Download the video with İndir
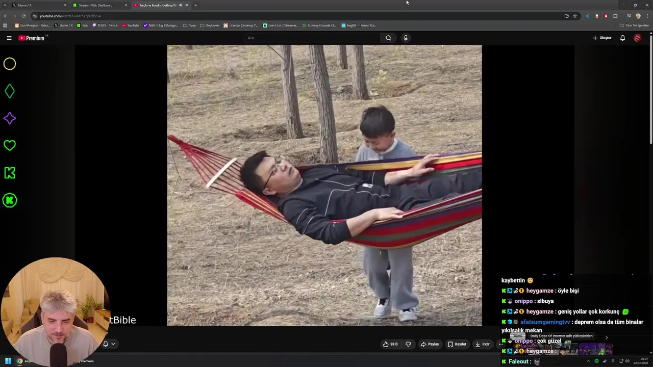 pos(482,344)
